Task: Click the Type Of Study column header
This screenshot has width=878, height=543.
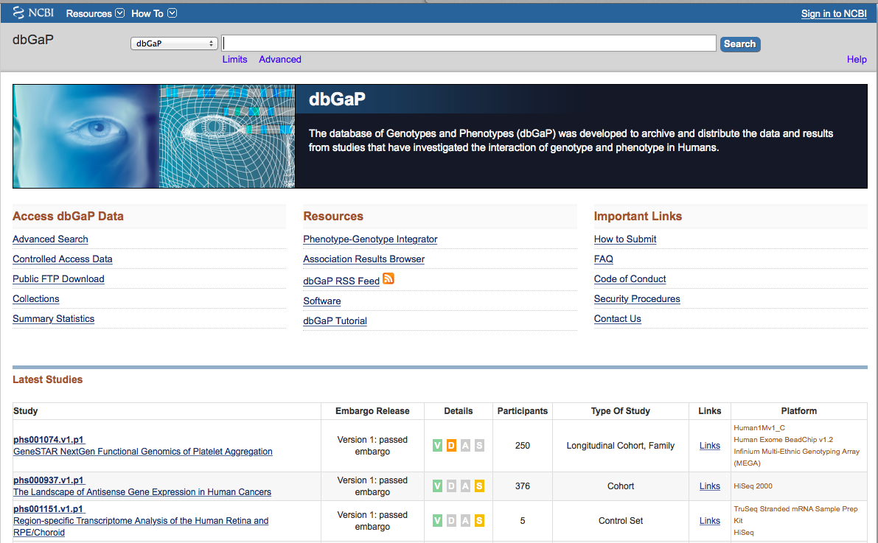Action: (621, 411)
